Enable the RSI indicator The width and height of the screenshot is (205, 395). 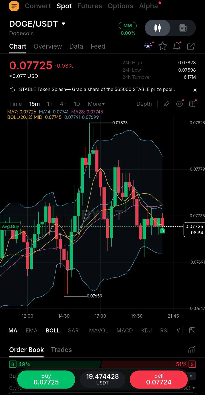[164, 330]
